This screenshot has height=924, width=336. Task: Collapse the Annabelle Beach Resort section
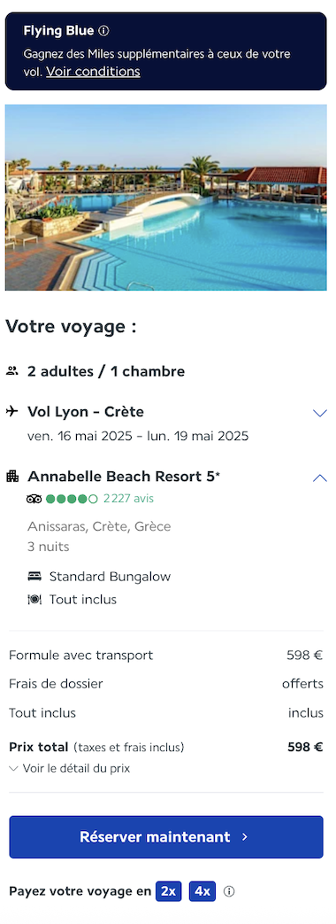click(x=319, y=478)
